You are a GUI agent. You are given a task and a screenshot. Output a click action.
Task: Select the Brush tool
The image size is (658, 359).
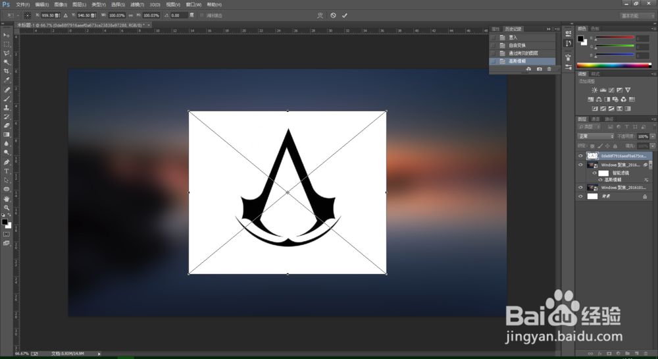[7, 99]
